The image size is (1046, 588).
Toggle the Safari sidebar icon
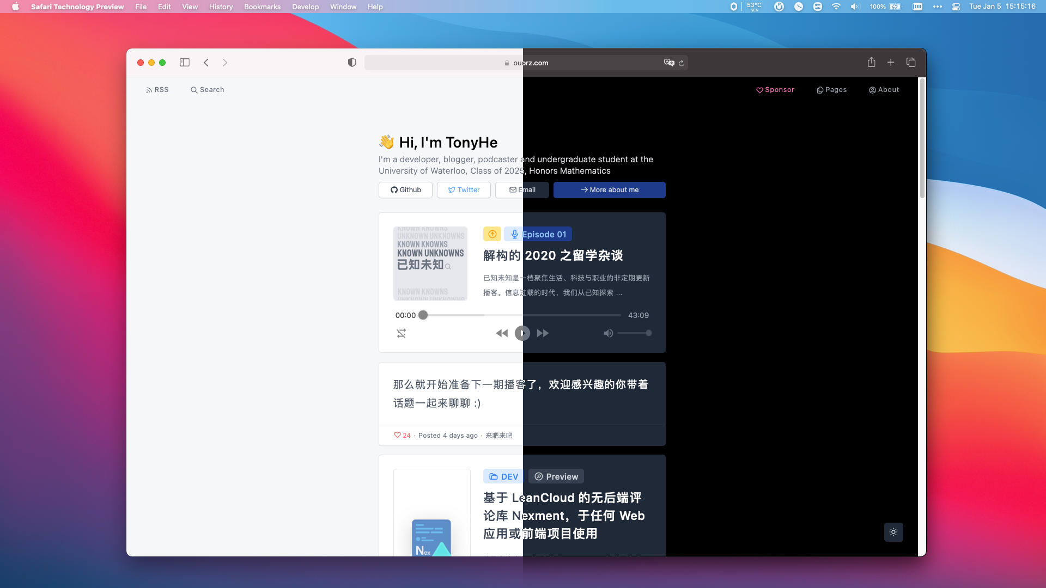point(185,63)
